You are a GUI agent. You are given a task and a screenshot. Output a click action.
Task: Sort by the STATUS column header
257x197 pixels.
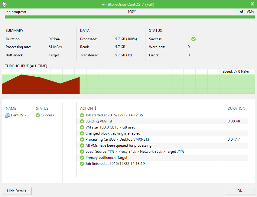42,109
